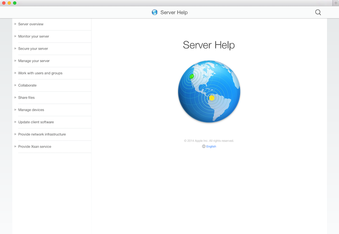Open the Manage your server topic
This screenshot has width=339, height=234.
click(x=34, y=61)
